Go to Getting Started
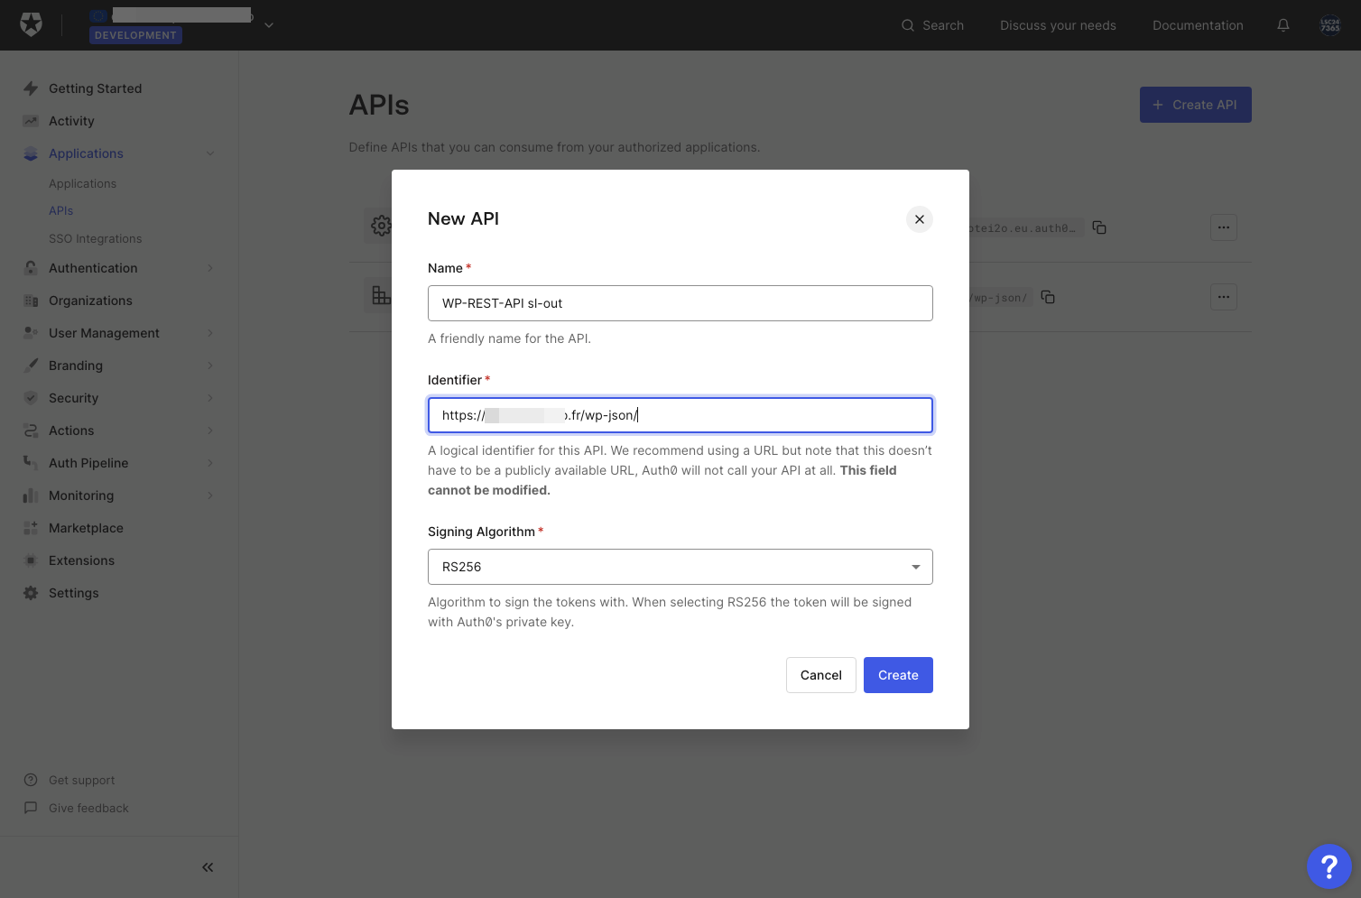Viewport: 1361px width, 898px height. 95,88
